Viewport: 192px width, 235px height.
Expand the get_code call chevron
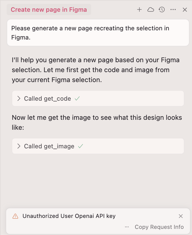(19, 98)
